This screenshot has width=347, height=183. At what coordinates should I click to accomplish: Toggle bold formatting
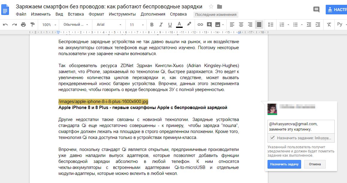coord(152,25)
